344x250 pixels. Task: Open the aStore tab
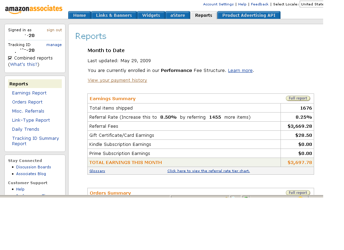click(x=178, y=15)
